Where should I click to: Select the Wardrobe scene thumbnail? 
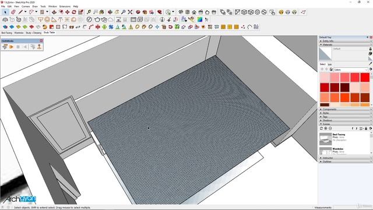point(325,150)
